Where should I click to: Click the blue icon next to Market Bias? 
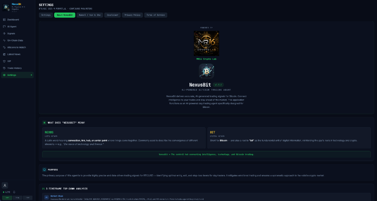[47, 197]
